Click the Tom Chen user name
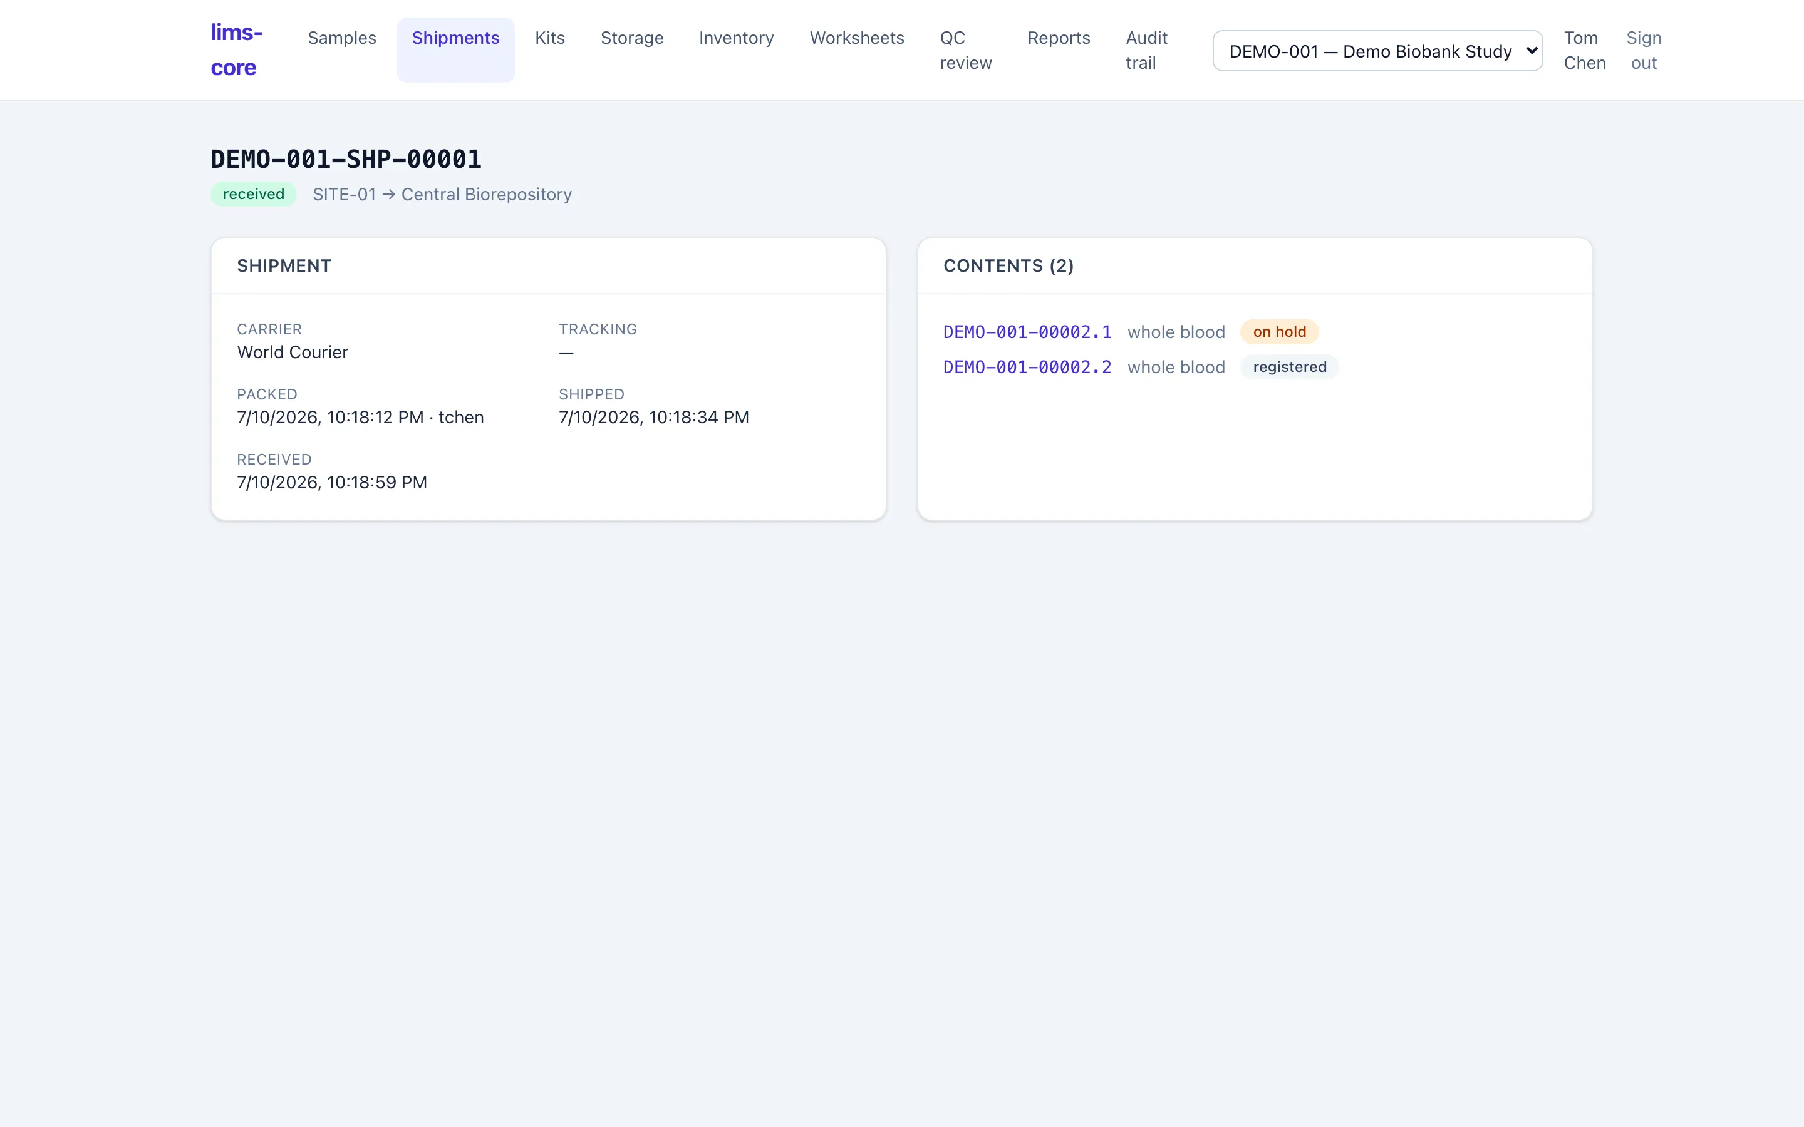This screenshot has height=1127, width=1804. coord(1584,50)
